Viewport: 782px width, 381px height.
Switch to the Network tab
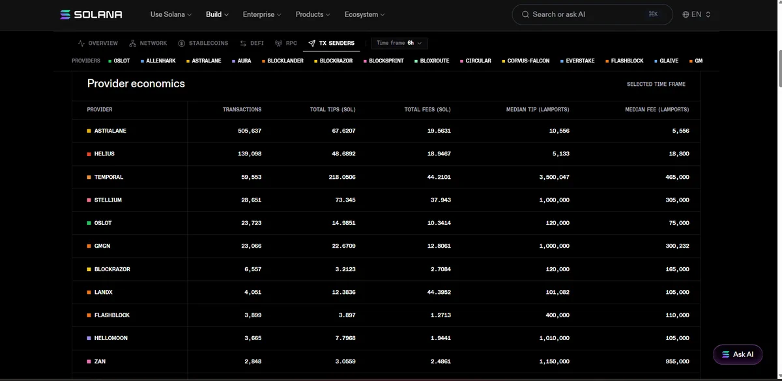click(148, 44)
